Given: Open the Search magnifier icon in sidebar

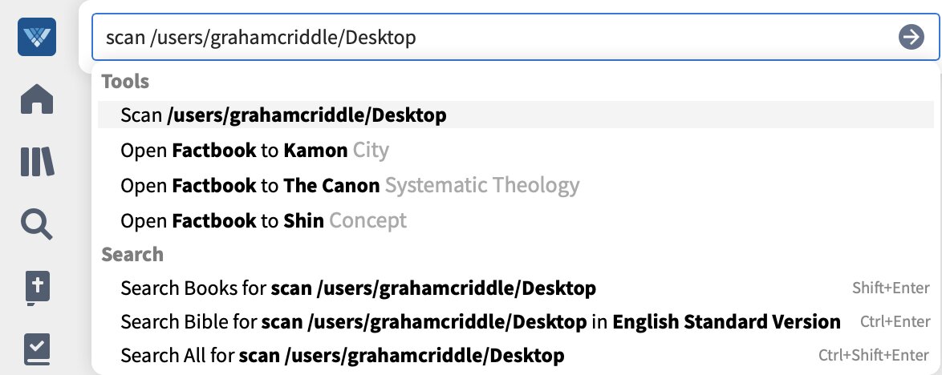Looking at the screenshot, I should click(37, 225).
